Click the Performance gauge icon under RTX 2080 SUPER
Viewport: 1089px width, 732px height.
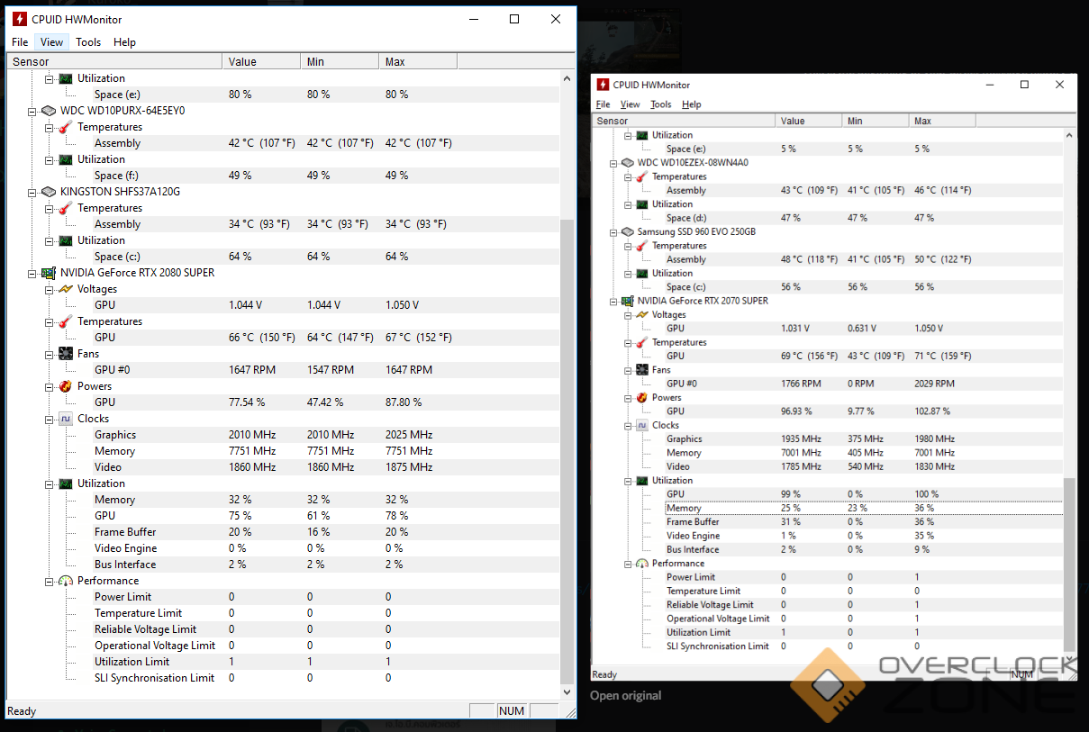pos(66,581)
